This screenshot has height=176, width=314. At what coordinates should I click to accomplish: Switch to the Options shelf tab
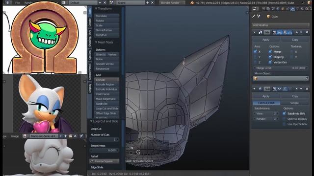pyautogui.click(x=90, y=55)
